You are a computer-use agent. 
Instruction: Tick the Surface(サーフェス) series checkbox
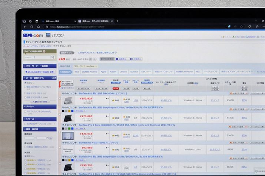pyautogui.click(x=25, y=124)
